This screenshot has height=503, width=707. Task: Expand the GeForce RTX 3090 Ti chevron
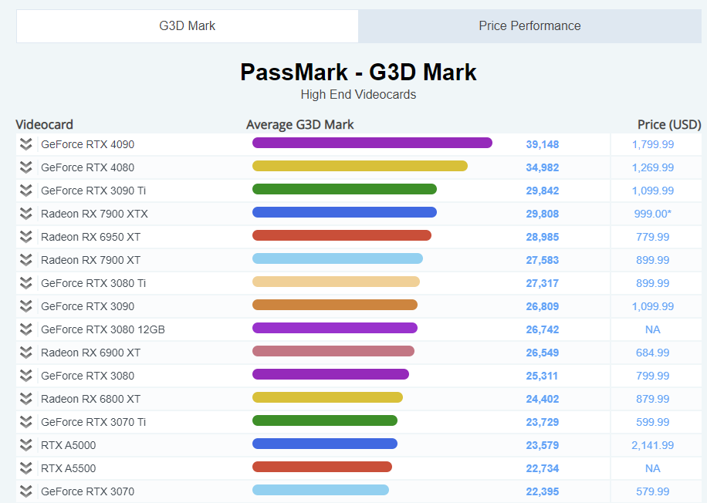(26, 191)
